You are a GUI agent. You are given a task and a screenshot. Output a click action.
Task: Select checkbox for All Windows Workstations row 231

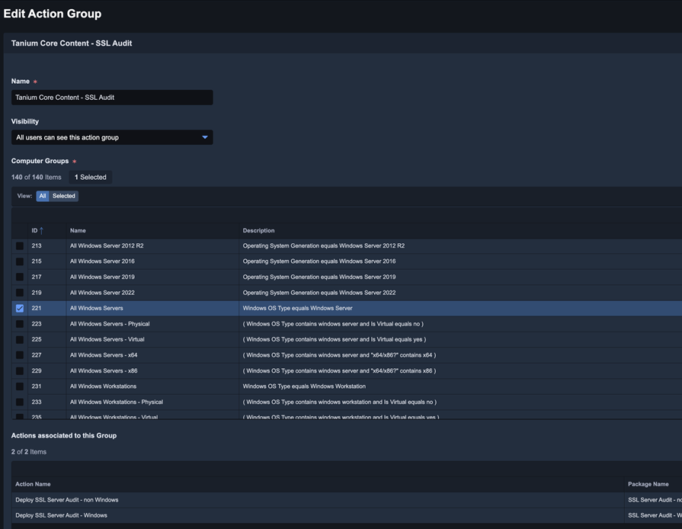tap(20, 386)
